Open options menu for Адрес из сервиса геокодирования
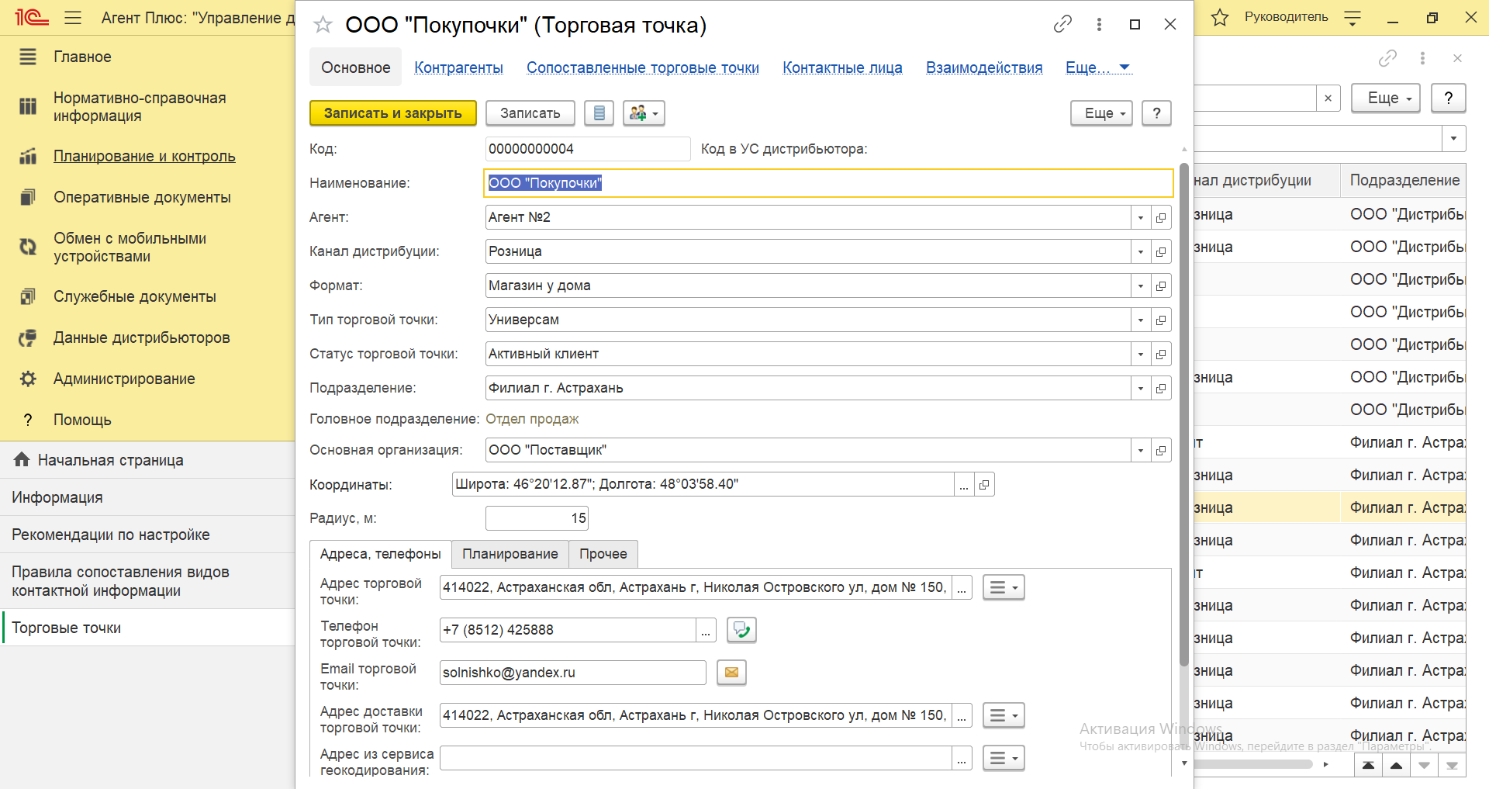 1004,758
